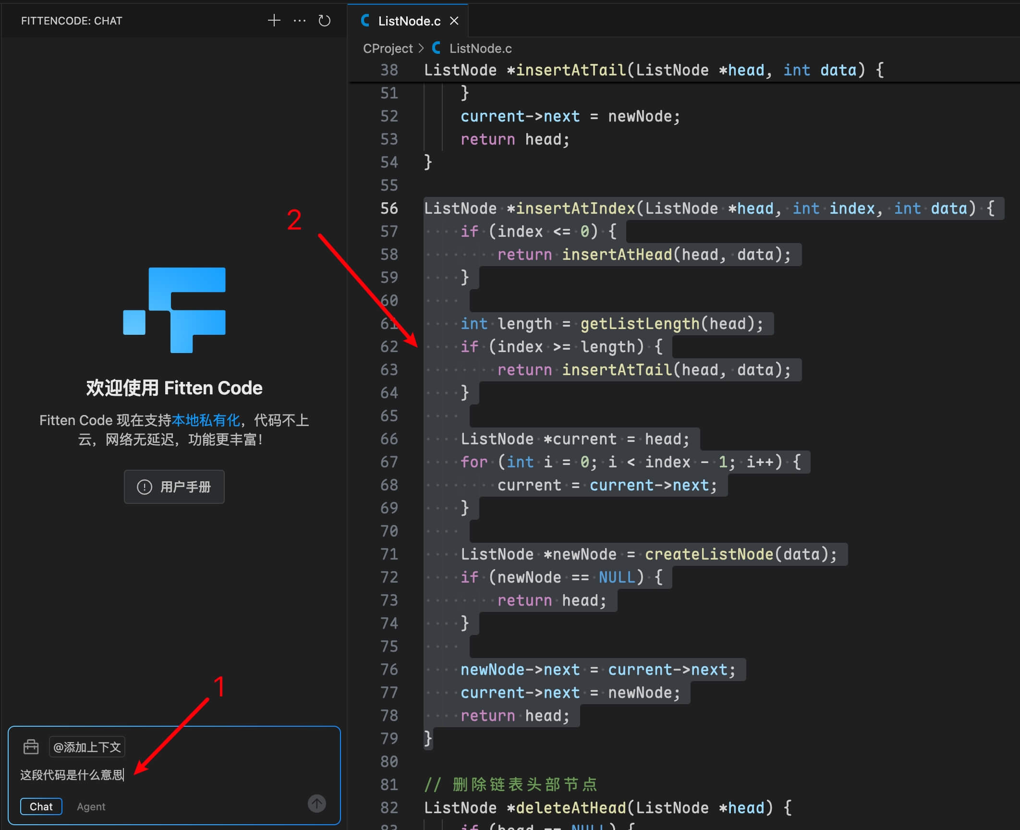Open the three-dot more actions menu
The height and width of the screenshot is (830, 1020).
pos(300,21)
